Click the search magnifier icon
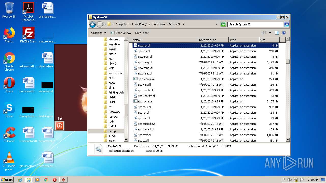Image resolution: width=326 pixels, height=183 pixels. [287, 24]
